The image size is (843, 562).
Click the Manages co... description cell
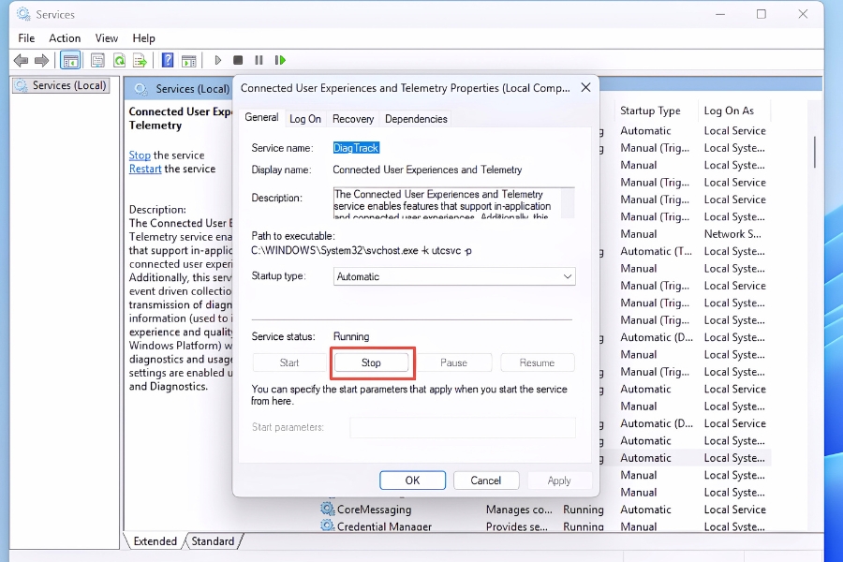[519, 510]
